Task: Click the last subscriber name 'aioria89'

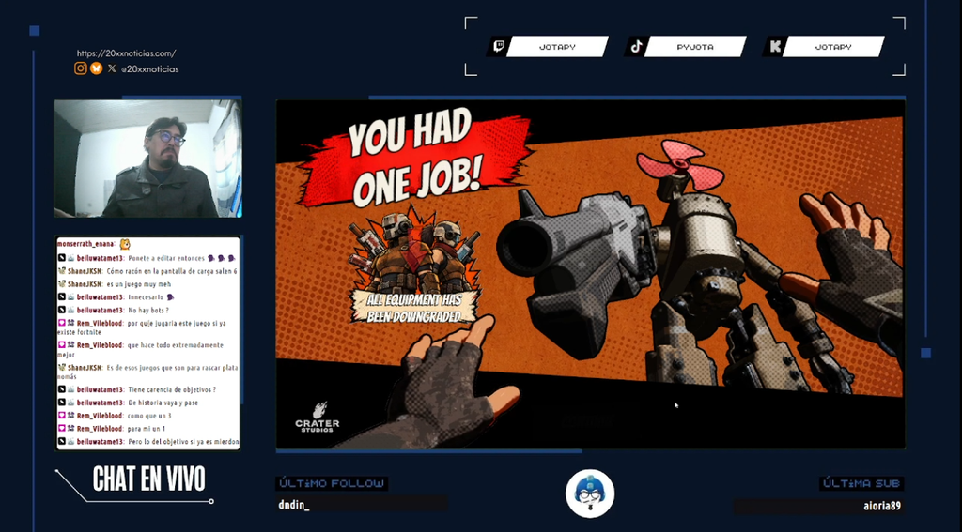Action: [x=882, y=507]
